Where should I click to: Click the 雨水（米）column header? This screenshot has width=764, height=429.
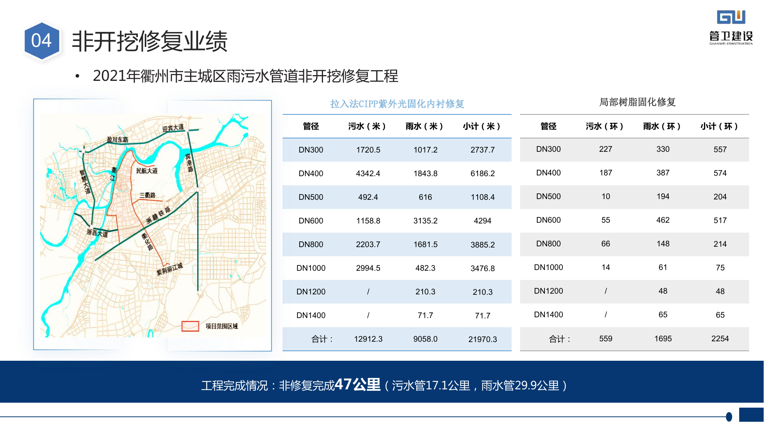[425, 126]
